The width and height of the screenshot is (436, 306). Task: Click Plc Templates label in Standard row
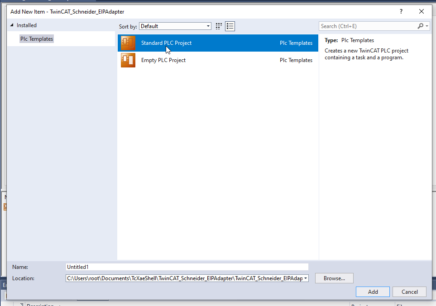pyautogui.click(x=296, y=43)
